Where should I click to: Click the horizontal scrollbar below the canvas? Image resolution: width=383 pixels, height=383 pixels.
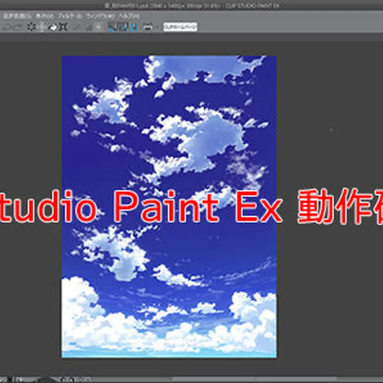(x=254, y=379)
